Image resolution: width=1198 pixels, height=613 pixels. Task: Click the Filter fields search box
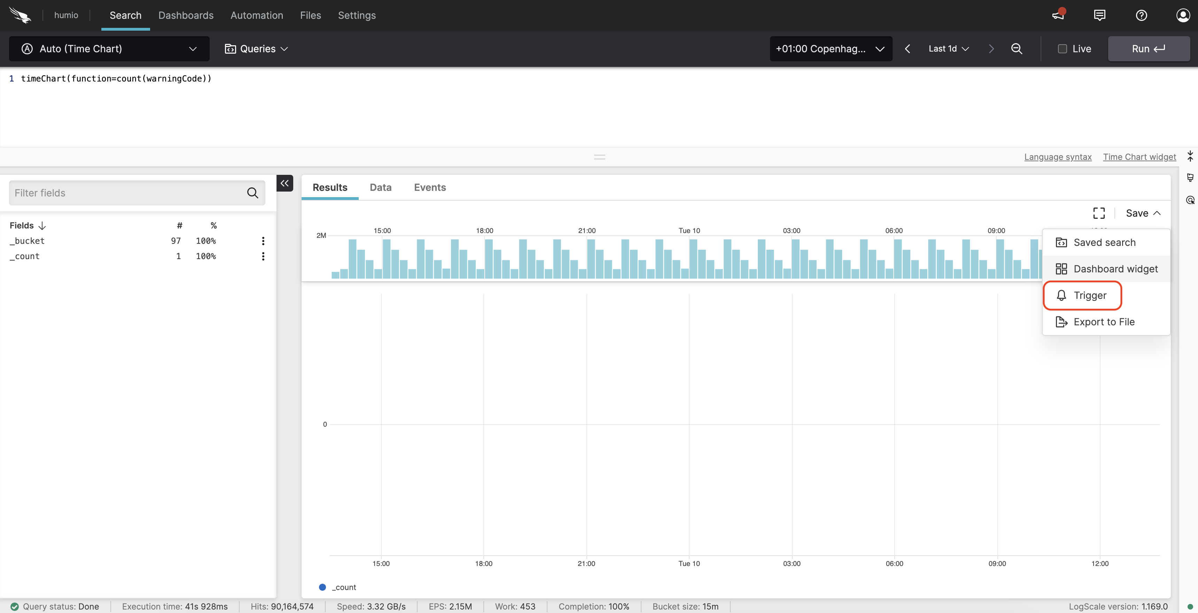128,193
